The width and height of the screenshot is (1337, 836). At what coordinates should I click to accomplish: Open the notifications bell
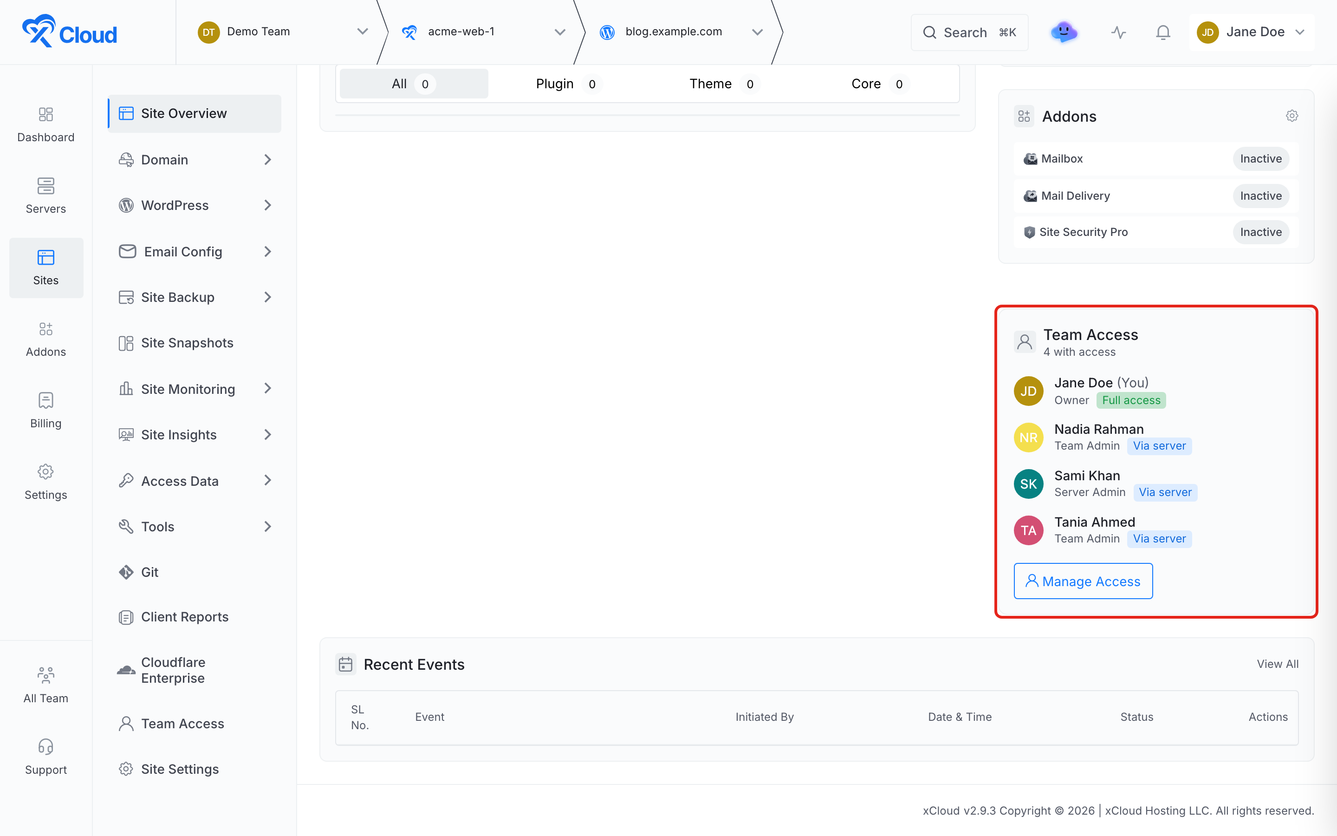click(1163, 32)
